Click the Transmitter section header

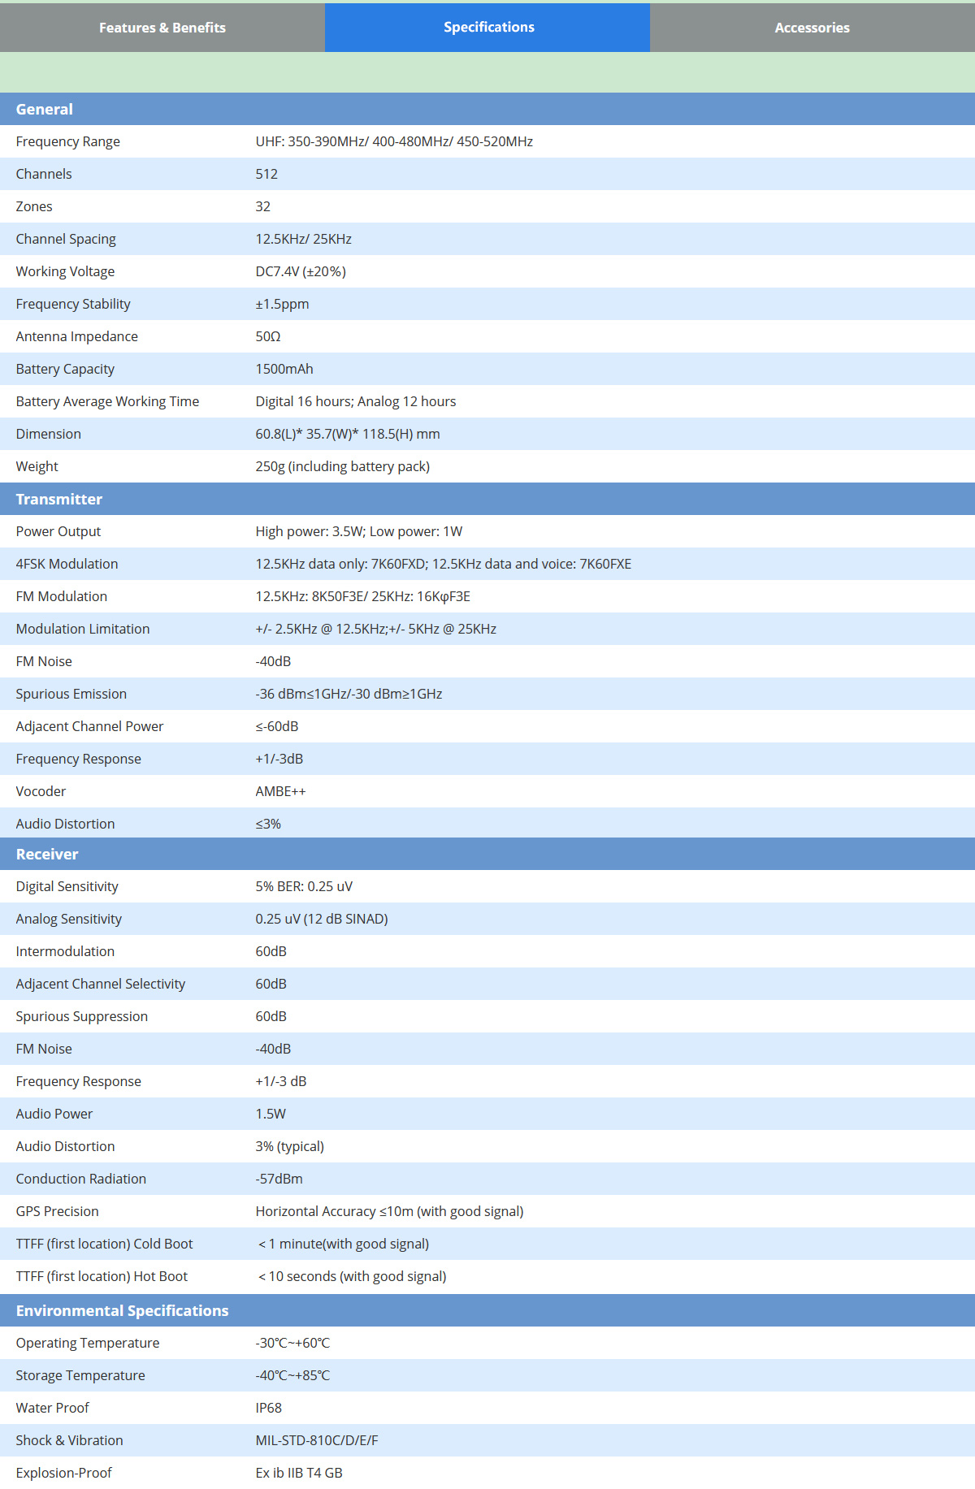tap(59, 500)
